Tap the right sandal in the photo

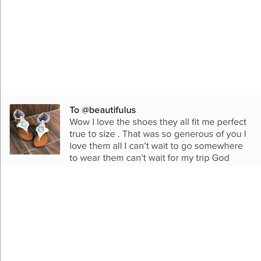[42, 130]
